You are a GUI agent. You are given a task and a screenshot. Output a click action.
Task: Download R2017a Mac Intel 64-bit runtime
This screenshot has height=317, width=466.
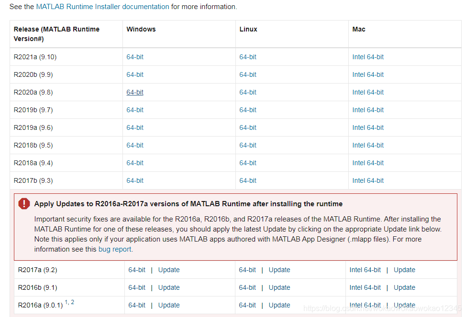coord(365,270)
